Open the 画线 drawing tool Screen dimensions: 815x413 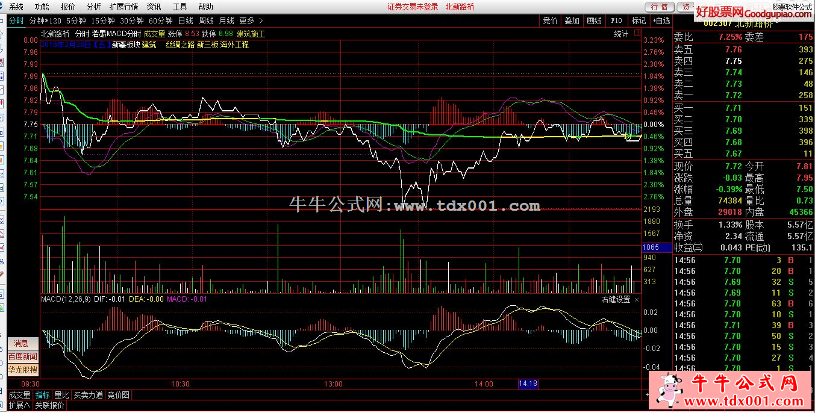point(594,20)
